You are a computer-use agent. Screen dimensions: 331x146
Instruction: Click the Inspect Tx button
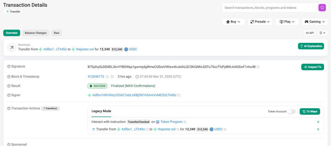pos(313,67)
